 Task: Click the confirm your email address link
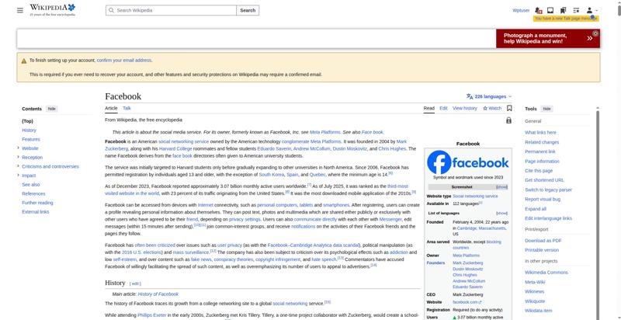point(124,61)
